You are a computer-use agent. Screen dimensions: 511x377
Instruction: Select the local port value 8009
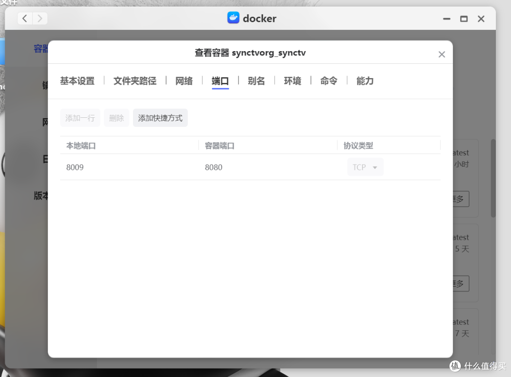point(75,167)
